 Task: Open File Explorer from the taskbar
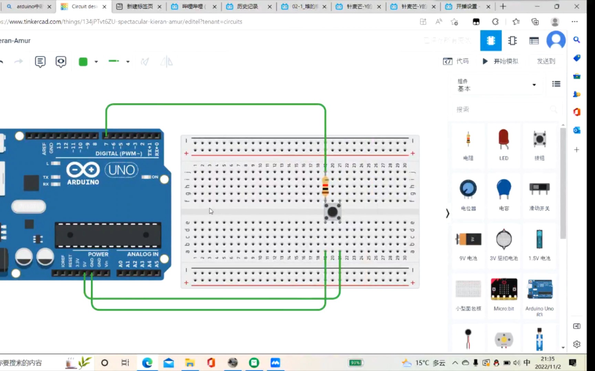click(190, 363)
